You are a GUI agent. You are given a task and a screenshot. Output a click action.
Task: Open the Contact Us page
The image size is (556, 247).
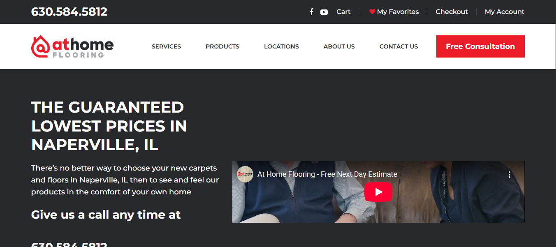[398, 46]
